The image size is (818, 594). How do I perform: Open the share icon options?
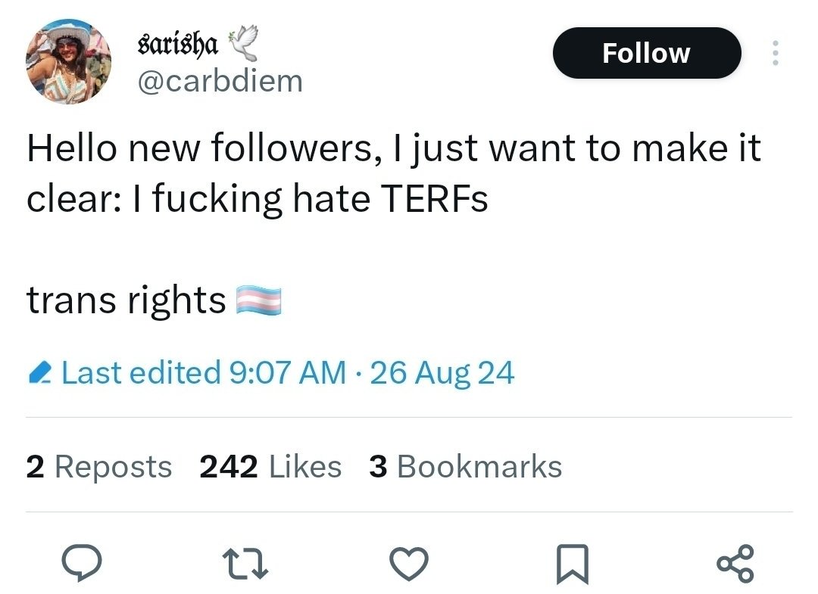734,563
